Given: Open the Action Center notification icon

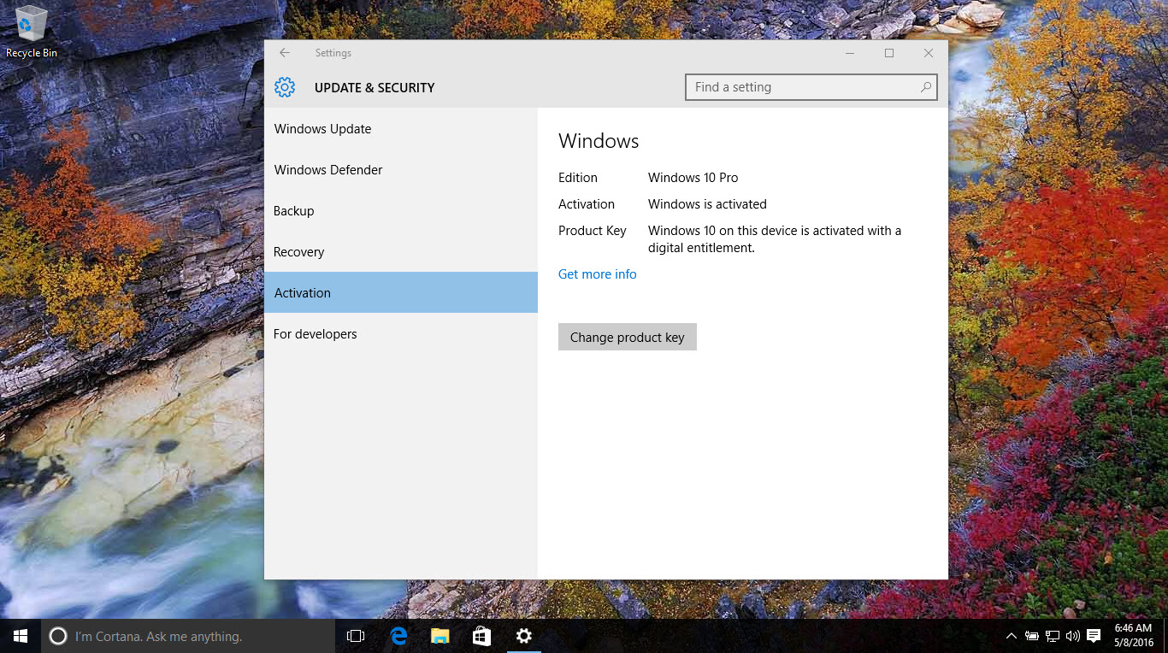Looking at the screenshot, I should pos(1094,636).
